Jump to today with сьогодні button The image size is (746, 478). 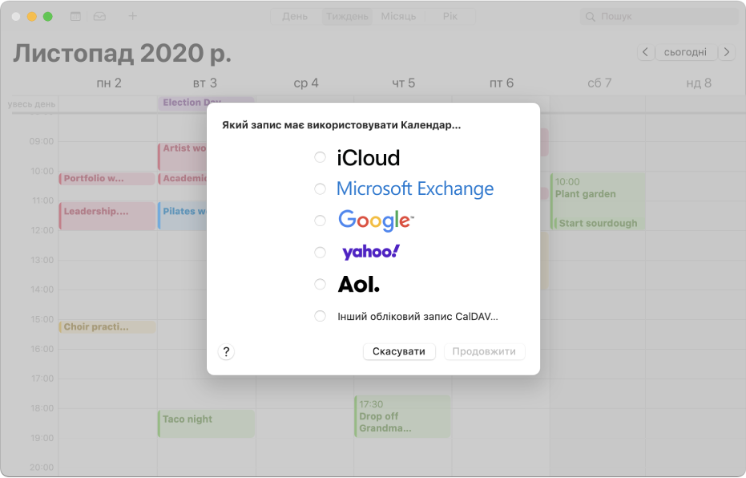click(x=686, y=52)
